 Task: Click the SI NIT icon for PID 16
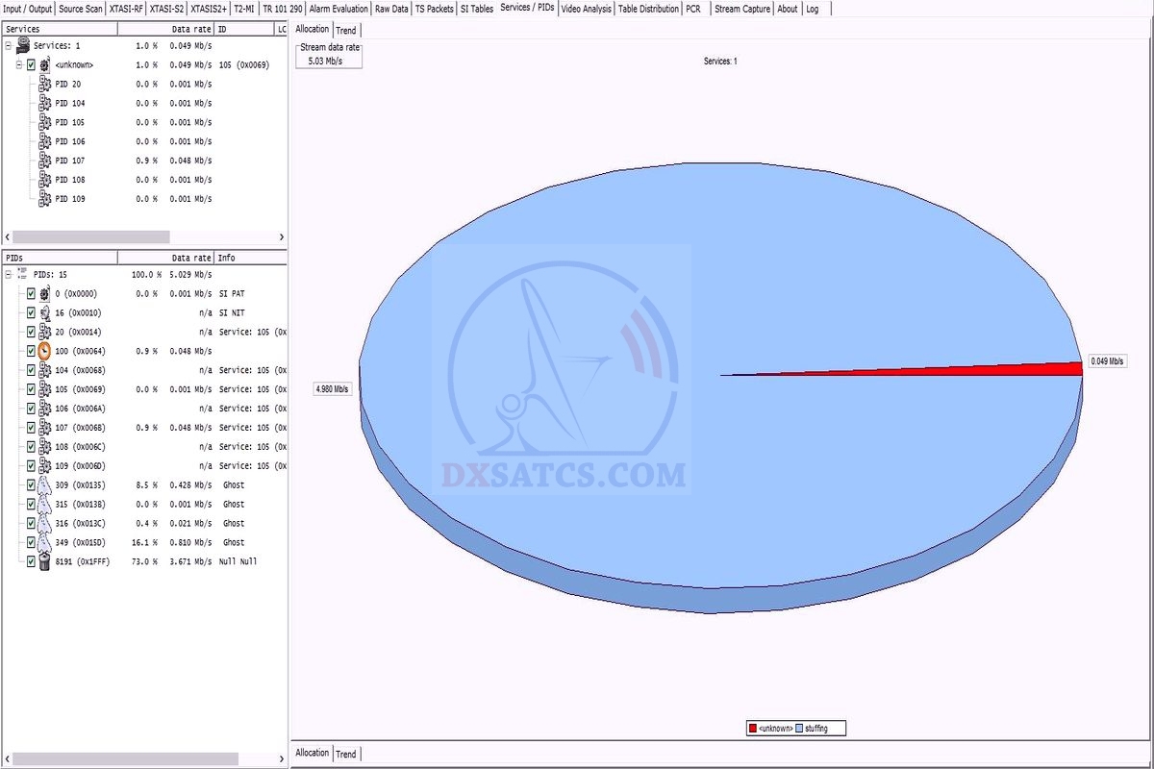(x=44, y=312)
